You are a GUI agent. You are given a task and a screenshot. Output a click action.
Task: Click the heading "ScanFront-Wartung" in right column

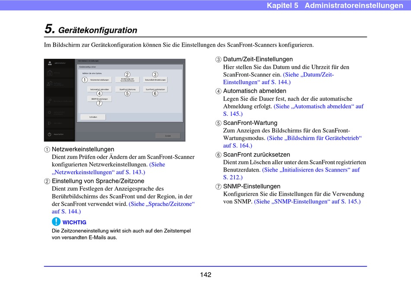250,123
